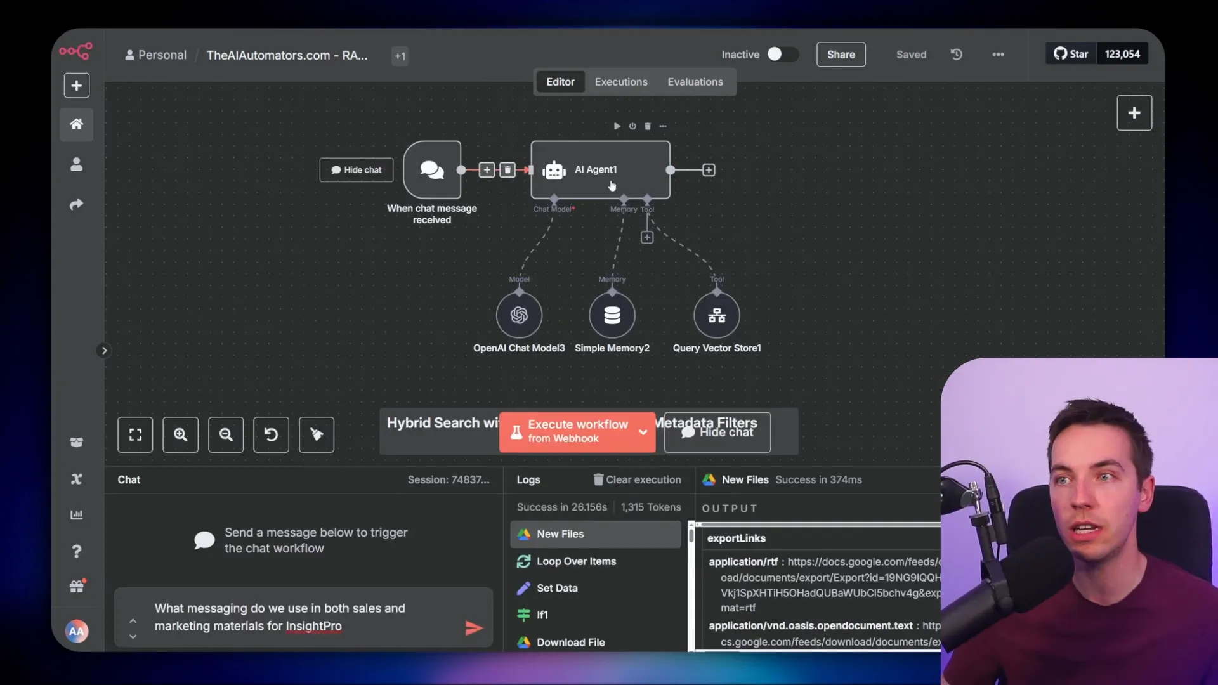This screenshot has height=685, width=1218.
Task: Click the +1 tags badge
Action: 400,56
